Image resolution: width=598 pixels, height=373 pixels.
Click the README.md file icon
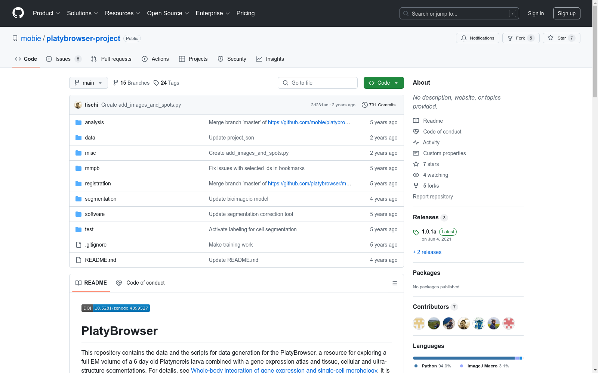pos(78,260)
